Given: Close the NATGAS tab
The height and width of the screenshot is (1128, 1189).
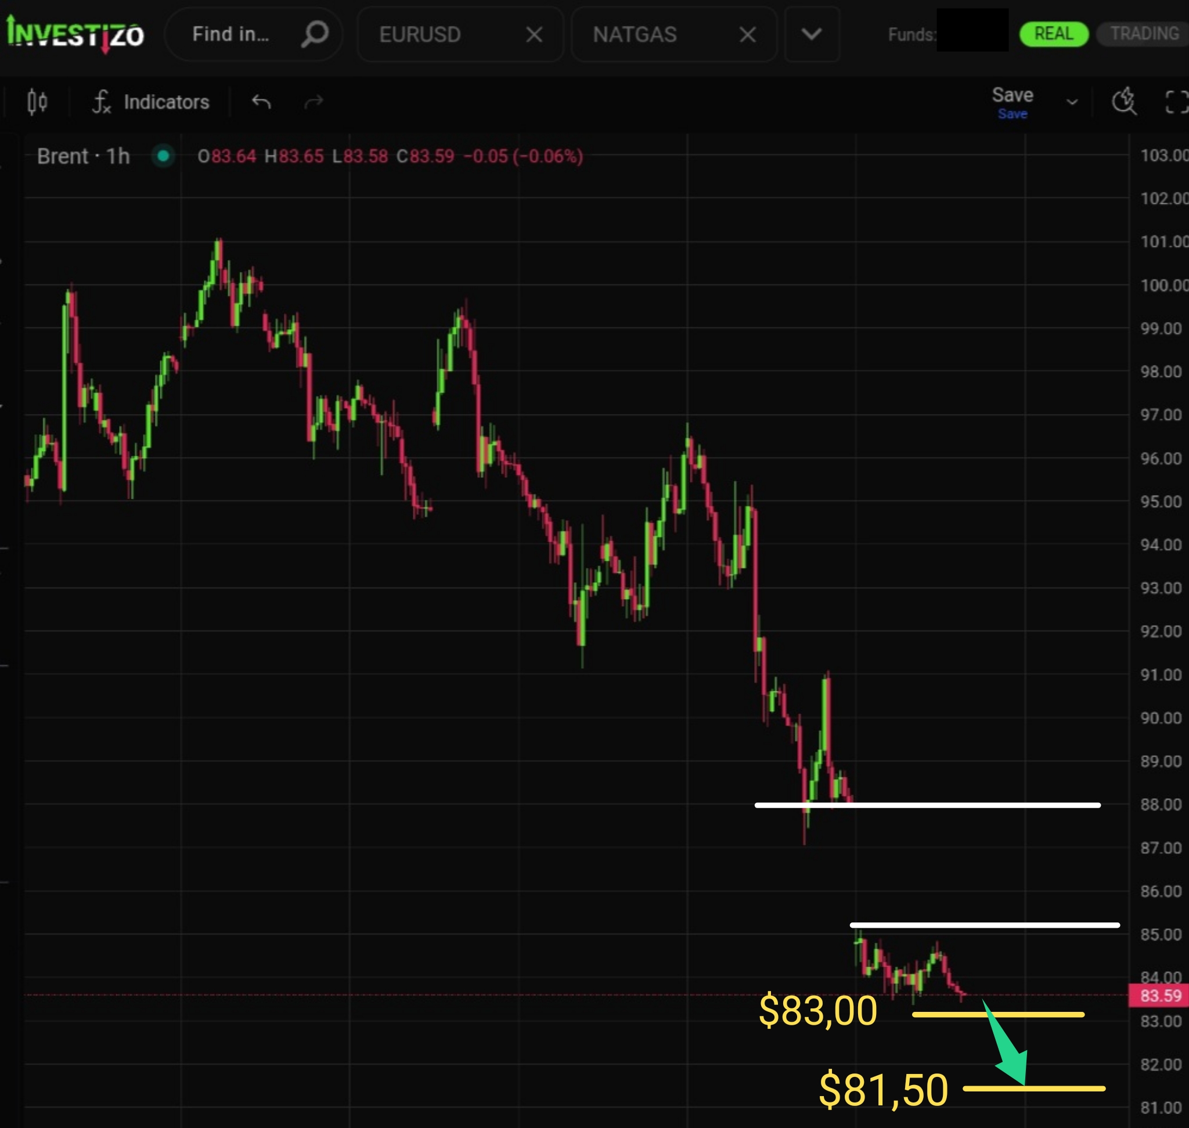Looking at the screenshot, I should (748, 35).
